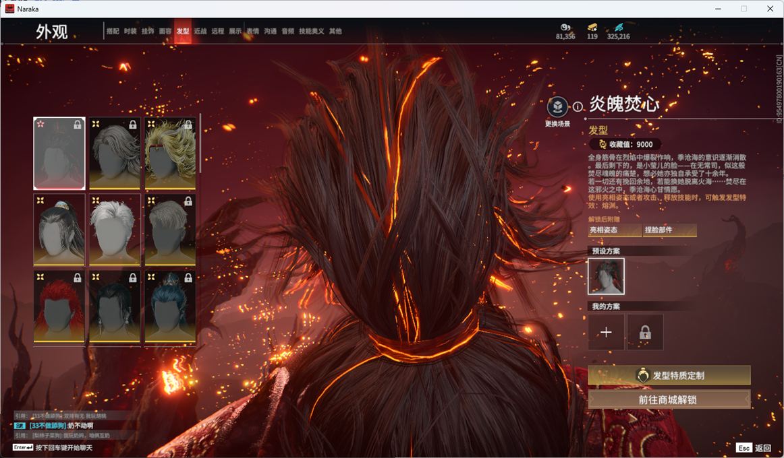Click the Naraka app icon in the title bar
This screenshot has width=784, height=458.
coord(9,9)
